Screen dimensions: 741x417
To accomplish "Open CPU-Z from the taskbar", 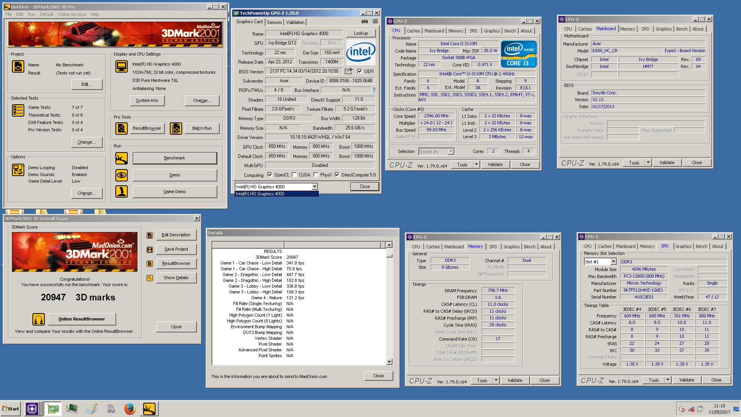I will click(32, 409).
